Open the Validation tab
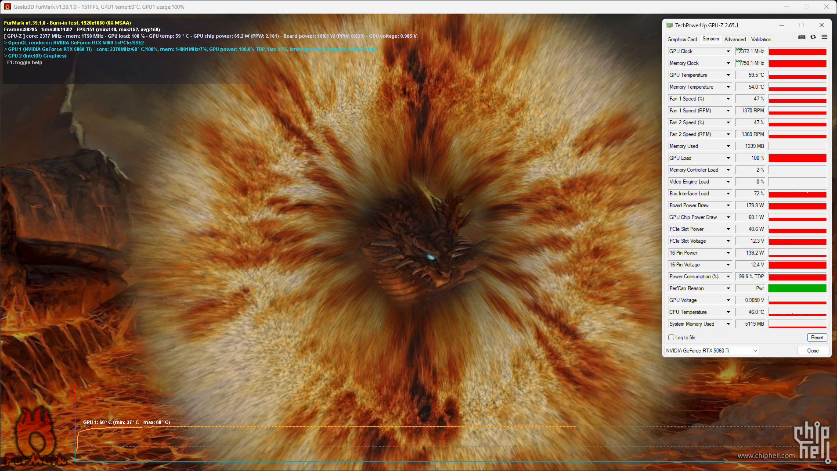The width and height of the screenshot is (837, 471). pyautogui.click(x=761, y=40)
